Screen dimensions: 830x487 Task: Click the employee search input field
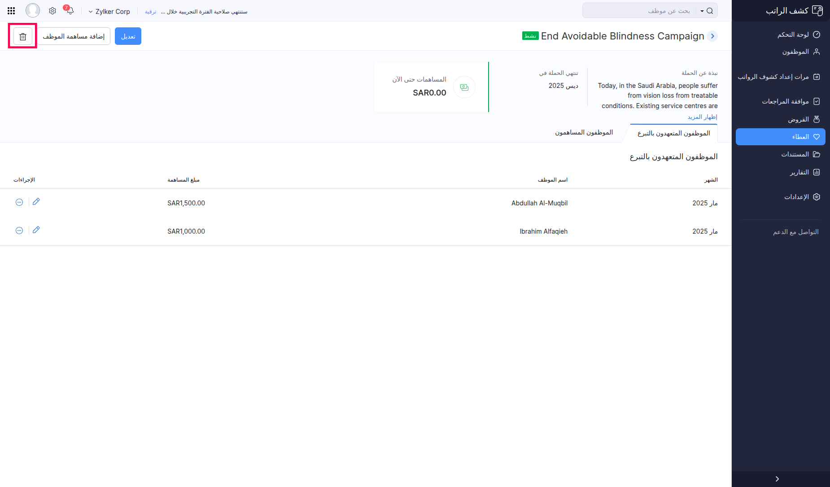[x=642, y=11]
